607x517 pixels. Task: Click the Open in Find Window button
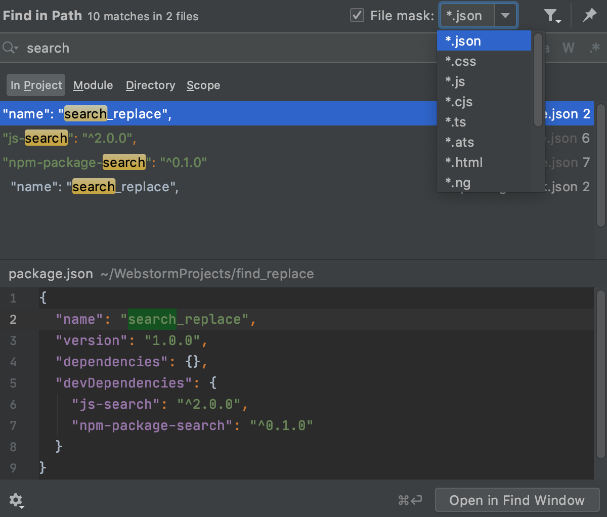click(517, 500)
